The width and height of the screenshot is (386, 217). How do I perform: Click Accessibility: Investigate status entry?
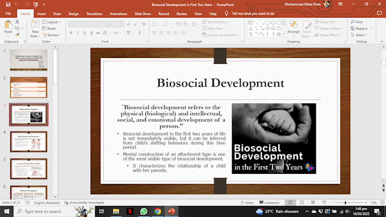[84, 203]
